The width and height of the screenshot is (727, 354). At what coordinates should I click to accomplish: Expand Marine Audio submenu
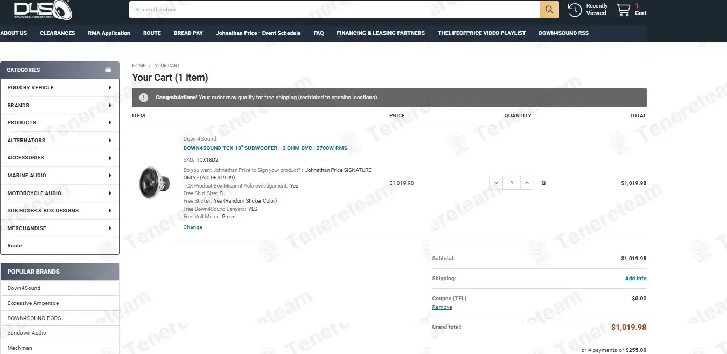click(x=110, y=176)
